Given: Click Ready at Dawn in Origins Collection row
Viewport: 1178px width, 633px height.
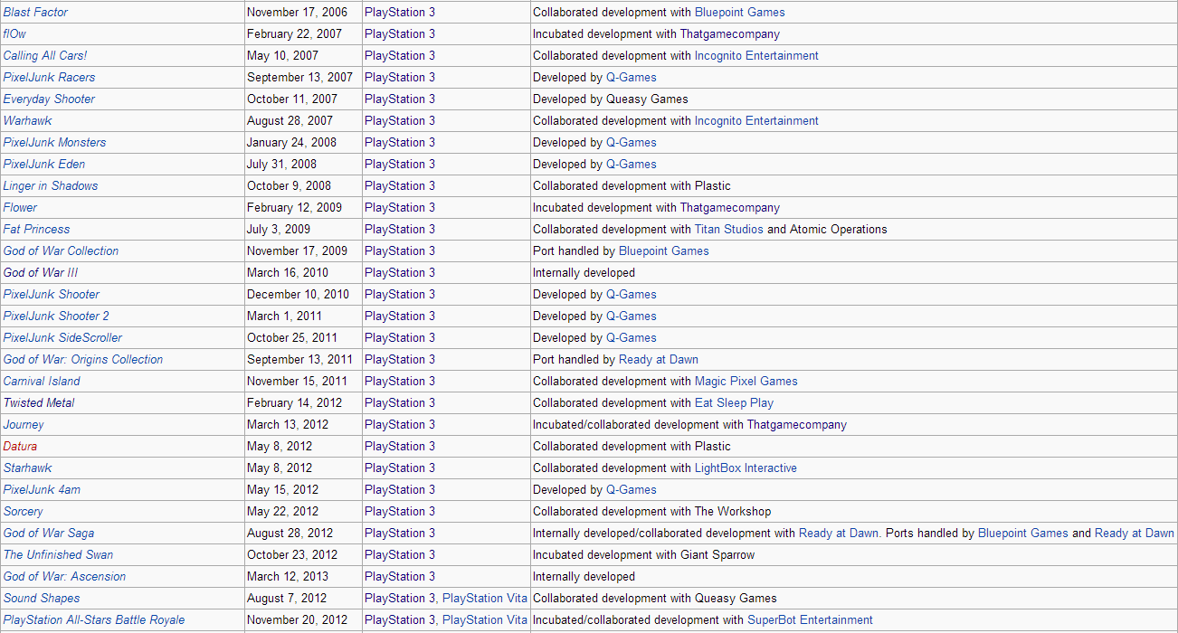Looking at the screenshot, I should (x=659, y=359).
